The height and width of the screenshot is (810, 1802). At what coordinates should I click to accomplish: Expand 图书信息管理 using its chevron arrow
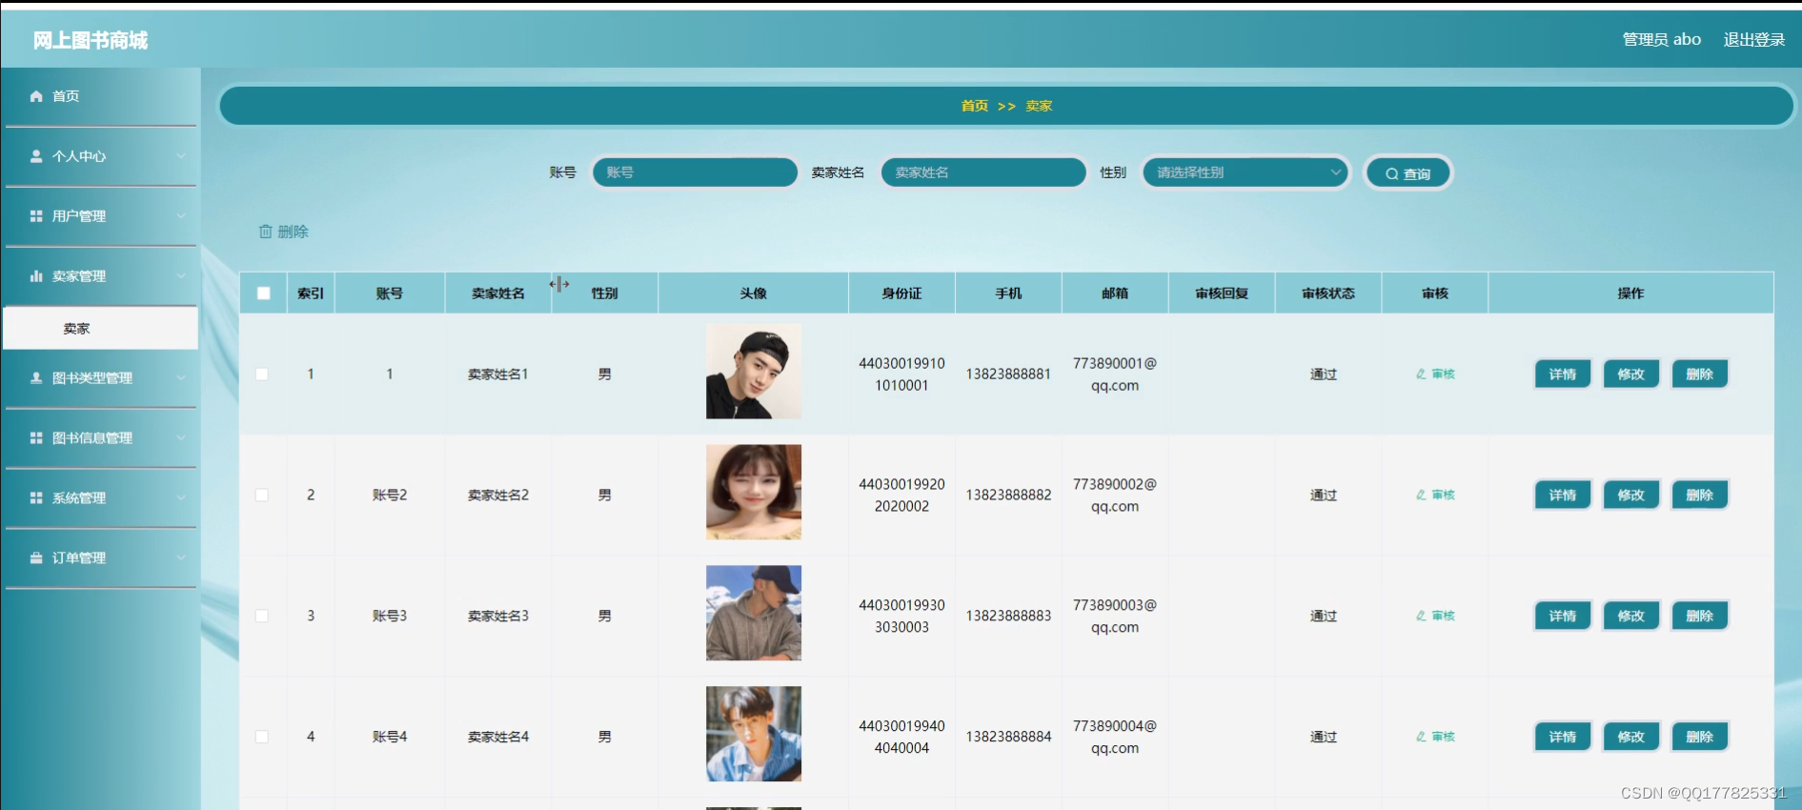pos(181,438)
